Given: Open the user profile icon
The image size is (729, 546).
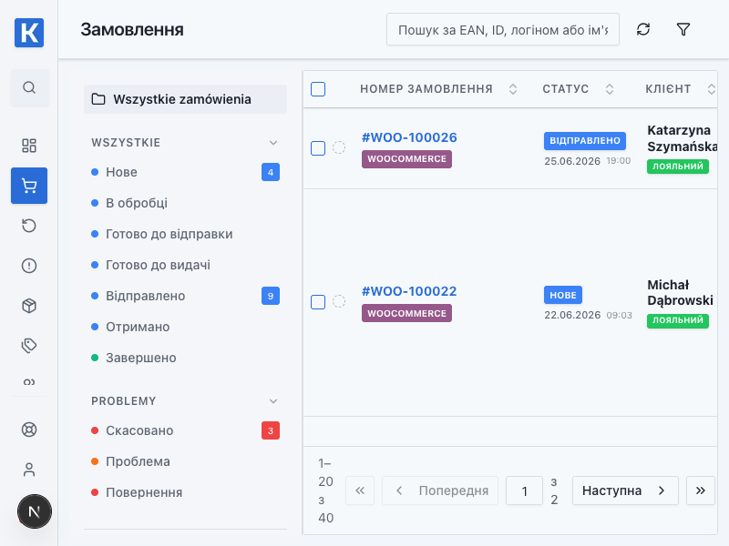Looking at the screenshot, I should (x=29, y=470).
